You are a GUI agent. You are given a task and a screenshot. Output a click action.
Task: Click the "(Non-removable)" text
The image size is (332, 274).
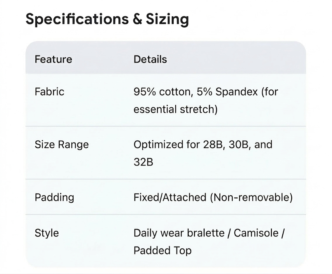pos(251,197)
